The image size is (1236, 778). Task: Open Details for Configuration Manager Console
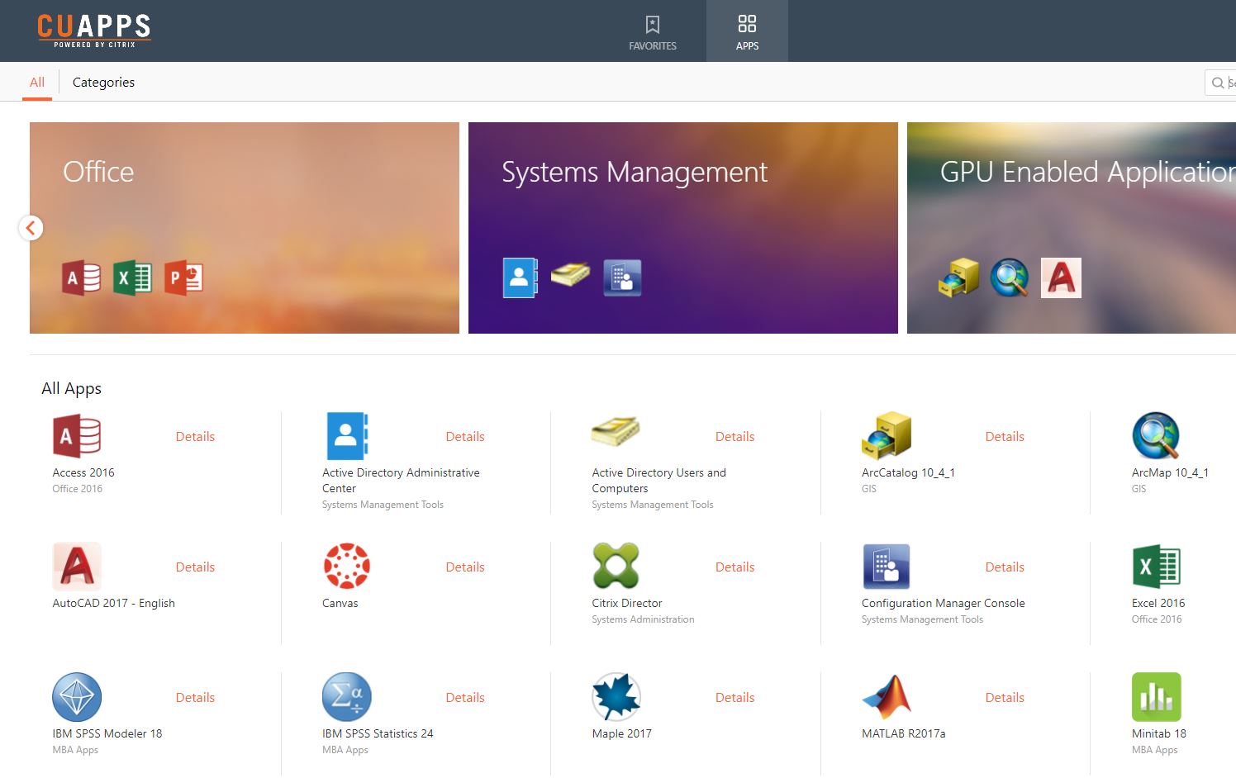(x=1005, y=567)
